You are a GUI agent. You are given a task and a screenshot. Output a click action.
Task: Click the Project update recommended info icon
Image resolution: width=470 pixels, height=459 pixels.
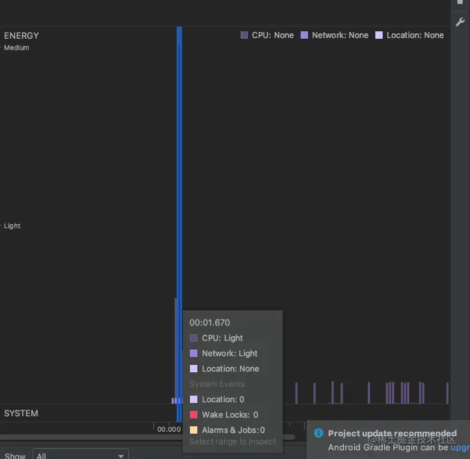coord(318,433)
